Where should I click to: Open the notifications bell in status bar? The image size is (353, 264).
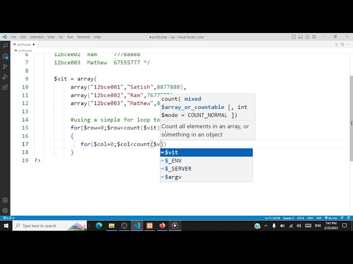[348, 218]
